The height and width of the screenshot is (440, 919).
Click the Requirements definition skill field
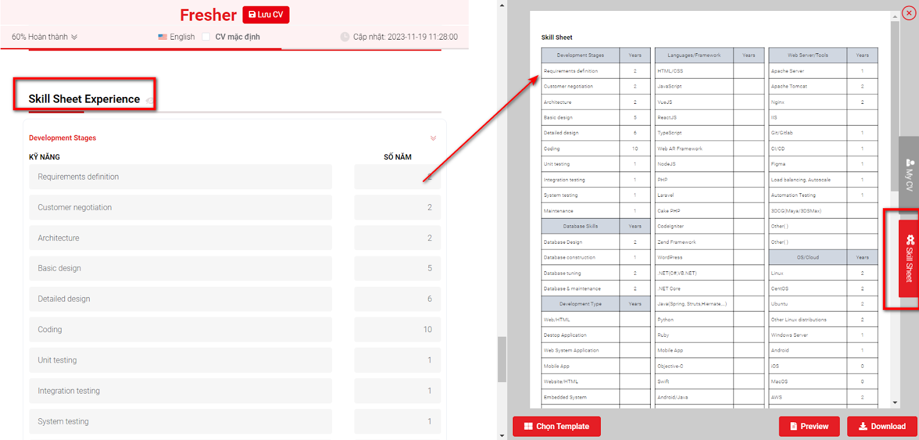pyautogui.click(x=180, y=177)
